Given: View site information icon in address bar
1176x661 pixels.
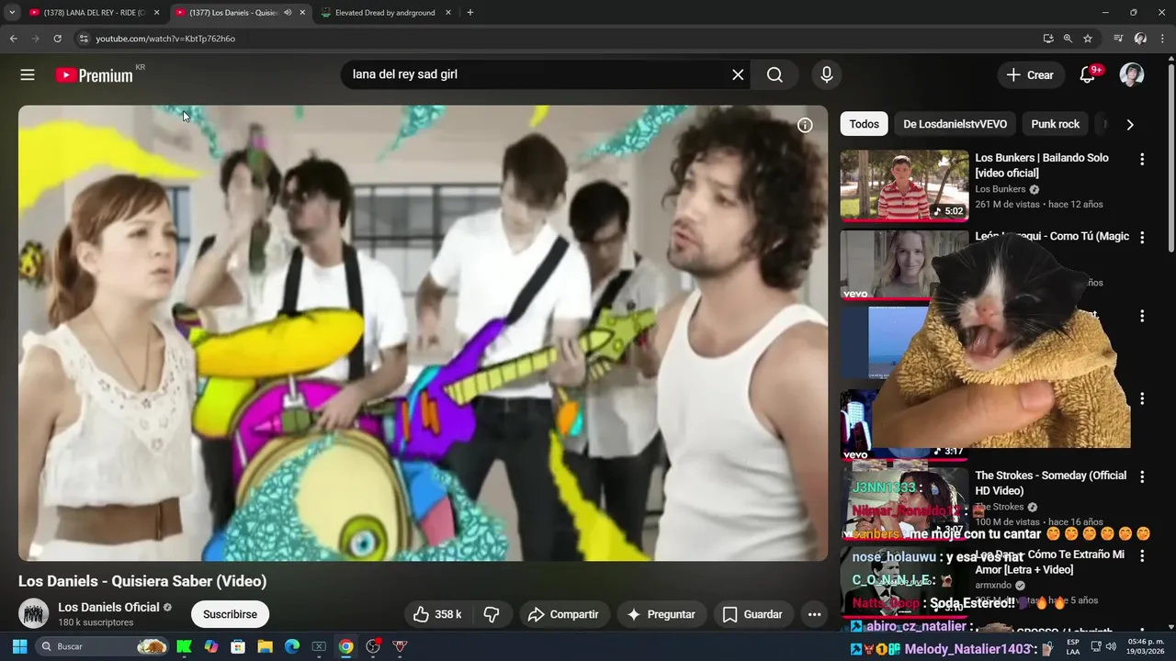Looking at the screenshot, I should click(83, 39).
